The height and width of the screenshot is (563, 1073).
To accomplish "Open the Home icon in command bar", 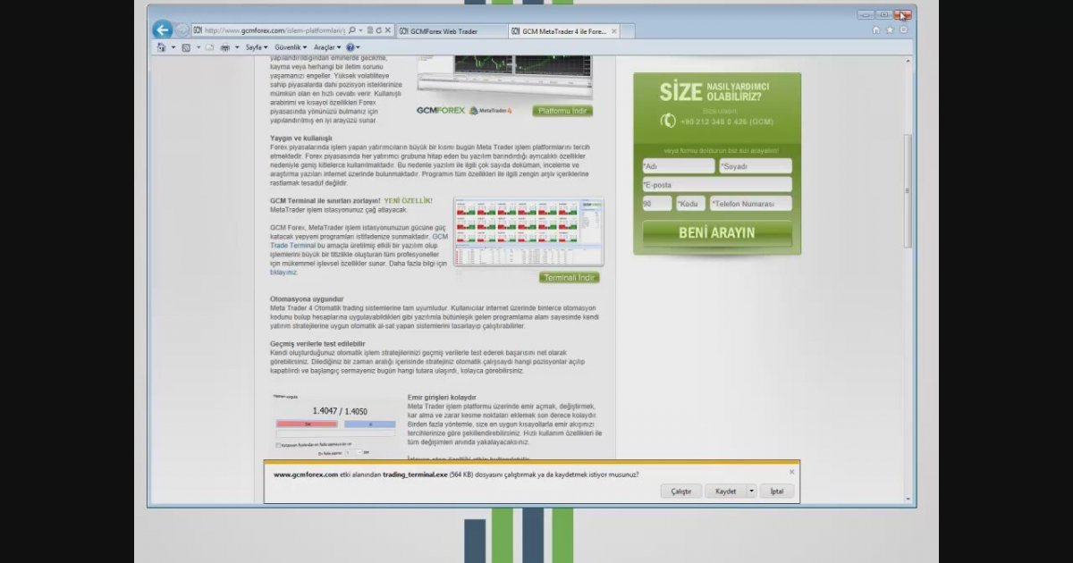I will click(x=162, y=47).
